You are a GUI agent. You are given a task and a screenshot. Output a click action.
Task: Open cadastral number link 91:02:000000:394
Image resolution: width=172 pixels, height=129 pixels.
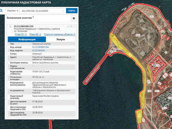point(40,47)
